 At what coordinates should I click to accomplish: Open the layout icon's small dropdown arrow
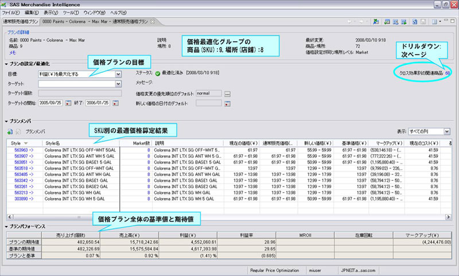[440, 21]
